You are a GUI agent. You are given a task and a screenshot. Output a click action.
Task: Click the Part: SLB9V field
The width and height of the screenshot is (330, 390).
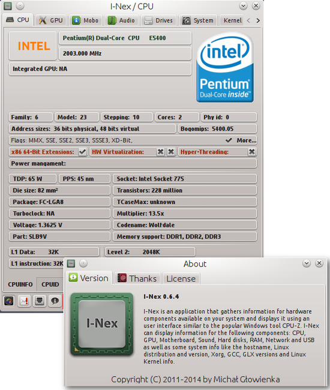tap(59, 236)
